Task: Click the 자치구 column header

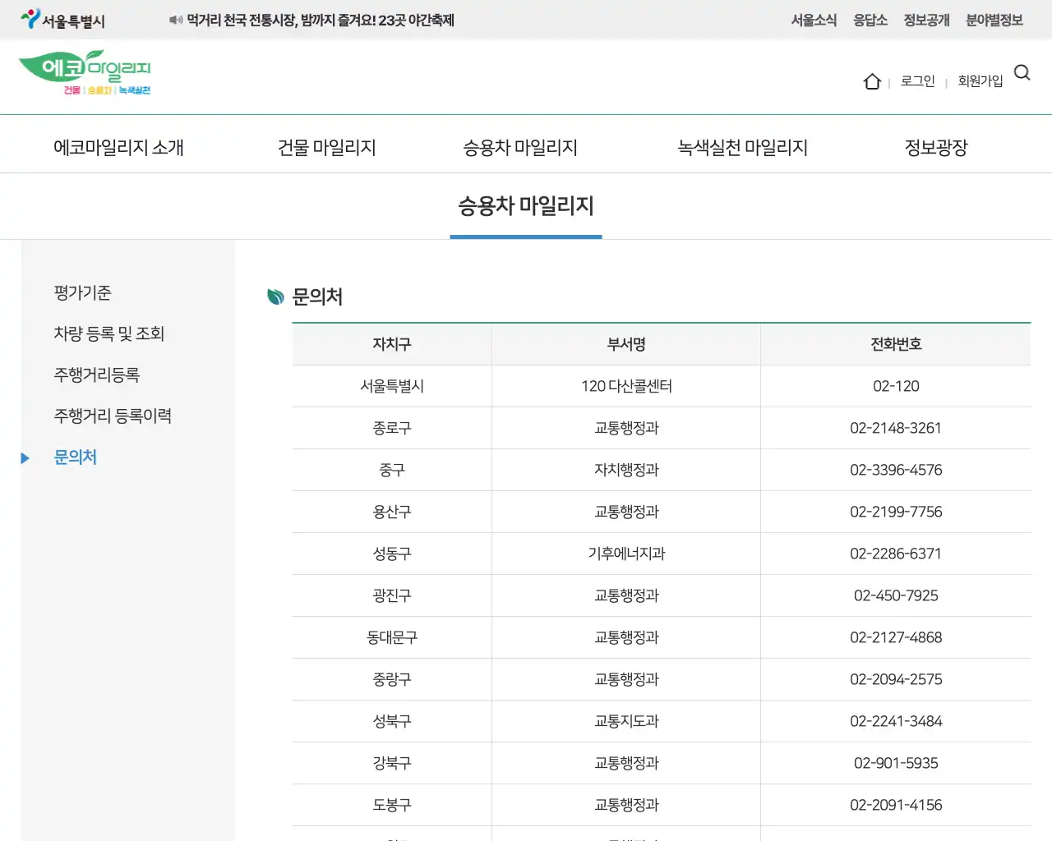Action: tap(392, 344)
